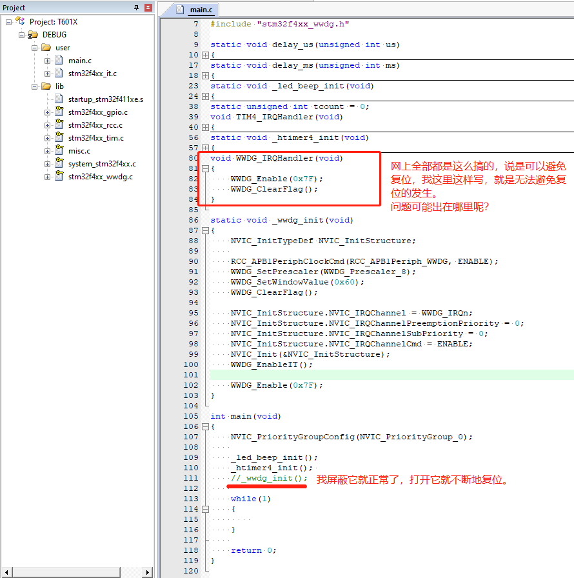This screenshot has height=578, width=574.
Task: Click the stm32f4xx_wwdg.c file icon
Action: tap(59, 176)
